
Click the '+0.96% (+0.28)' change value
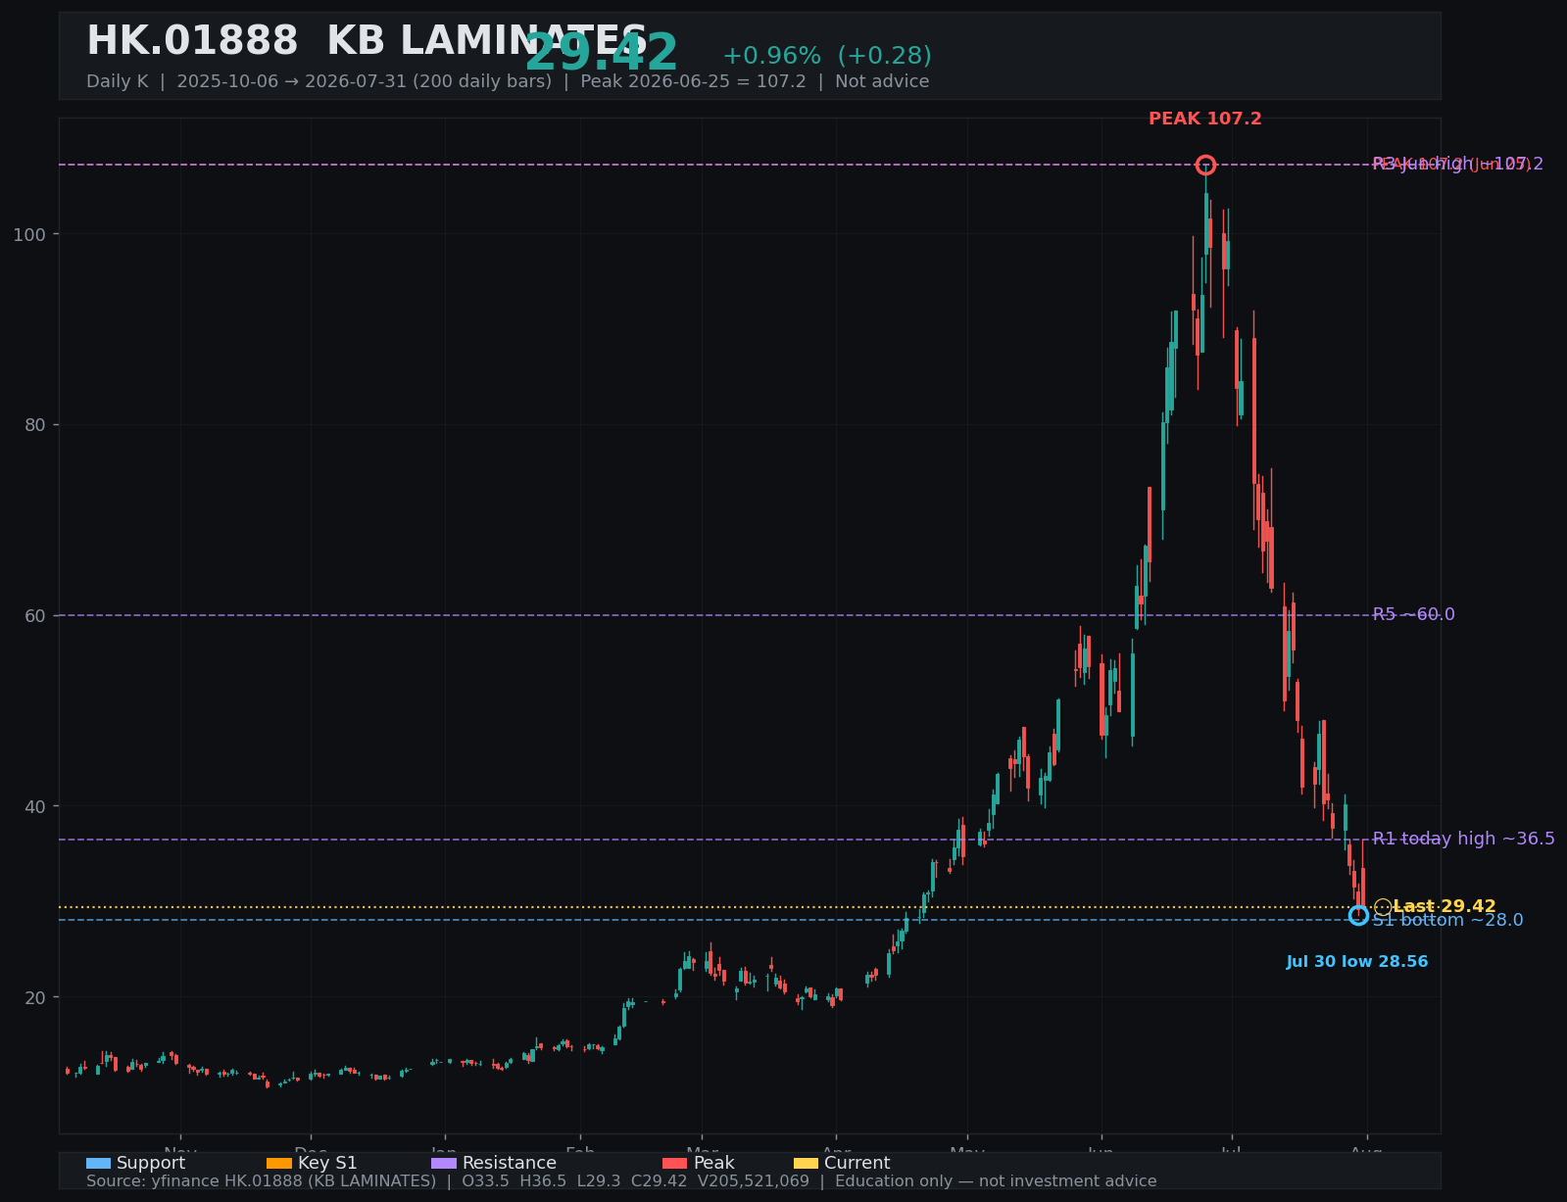[827, 57]
